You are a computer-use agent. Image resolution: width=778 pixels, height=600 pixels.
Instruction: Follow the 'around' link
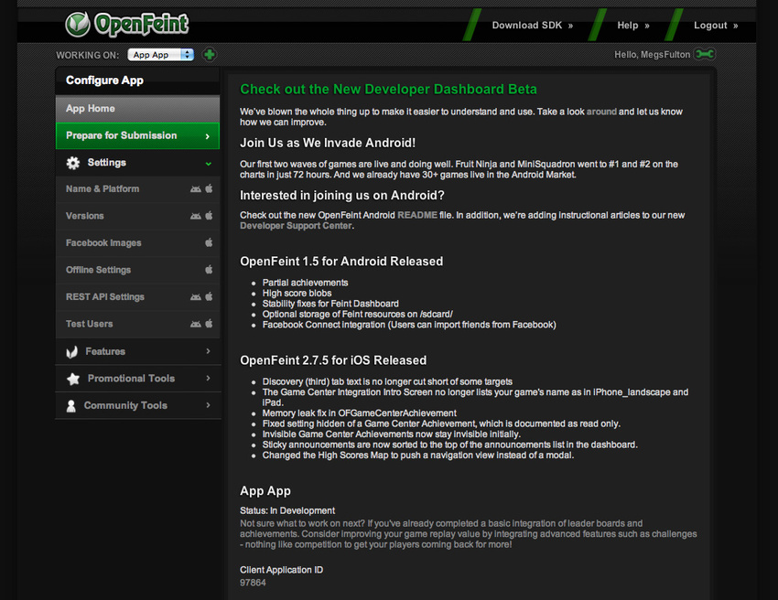point(601,112)
